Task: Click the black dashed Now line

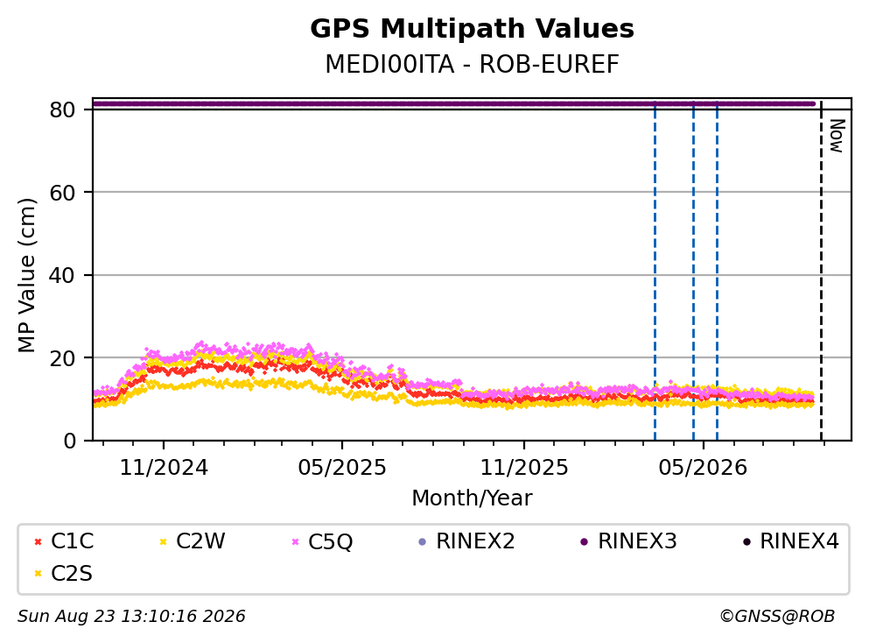Action: (822, 271)
